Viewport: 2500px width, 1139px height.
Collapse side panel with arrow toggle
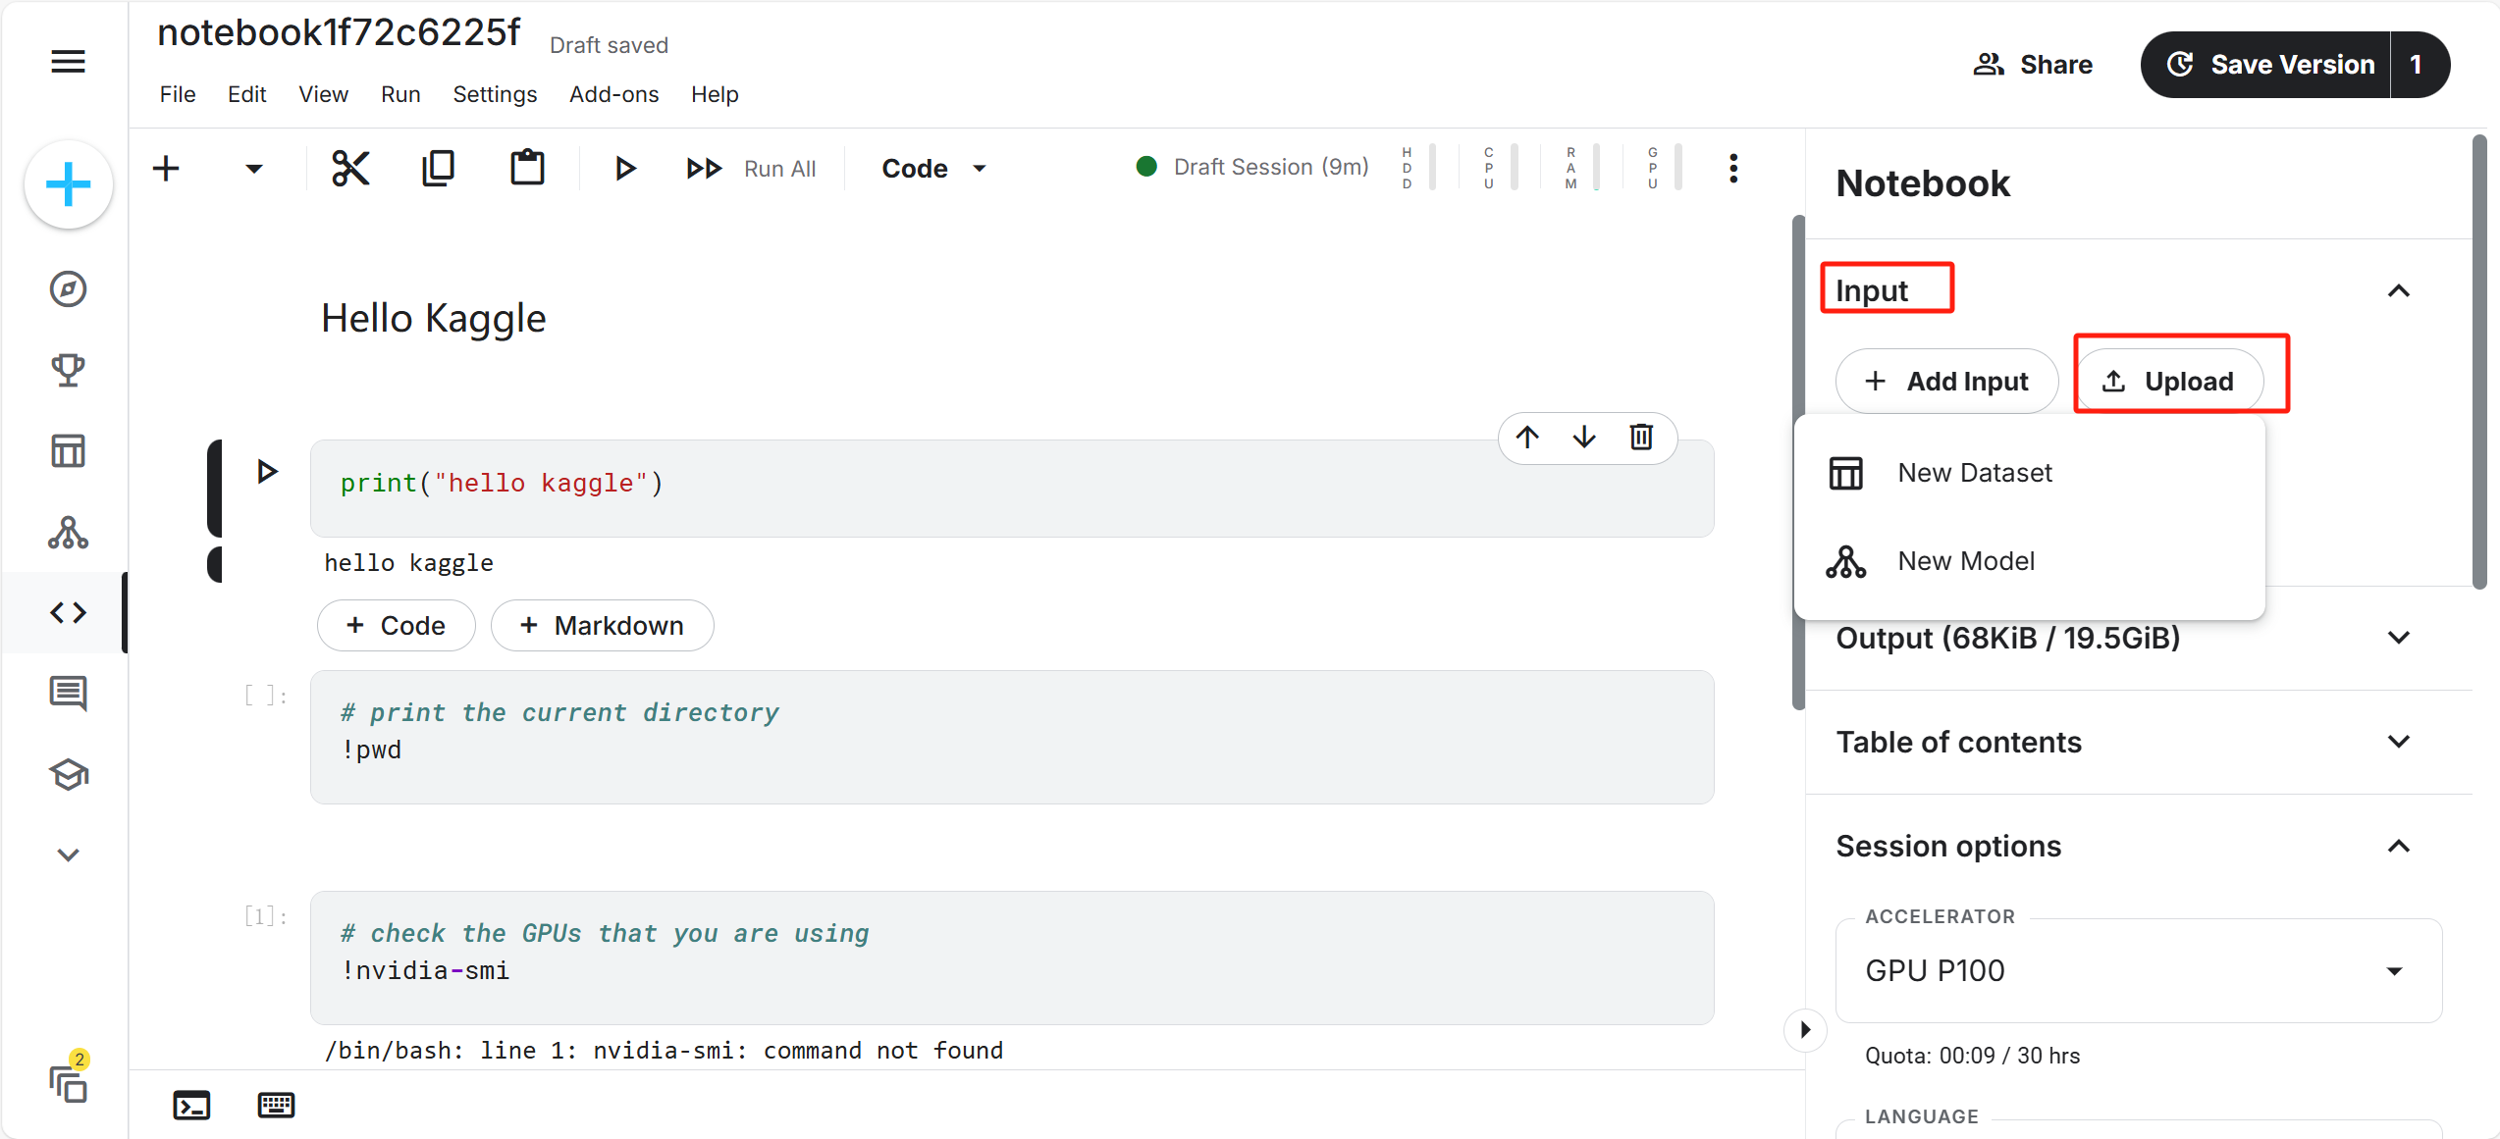[1804, 1030]
